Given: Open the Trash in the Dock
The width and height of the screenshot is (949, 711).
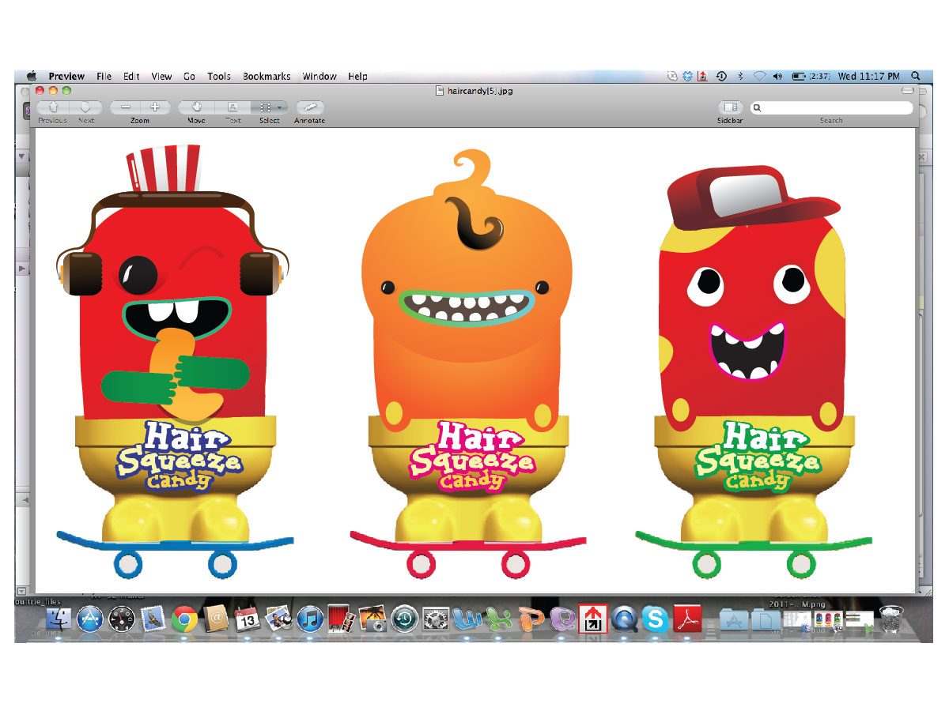Looking at the screenshot, I should [x=891, y=619].
